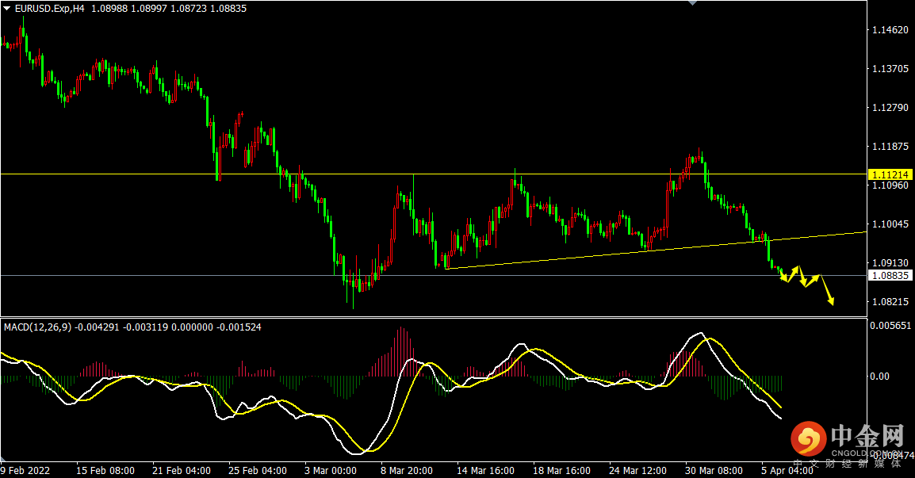Click the 1.08215 price scale label
The image size is (915, 478).
click(x=890, y=302)
